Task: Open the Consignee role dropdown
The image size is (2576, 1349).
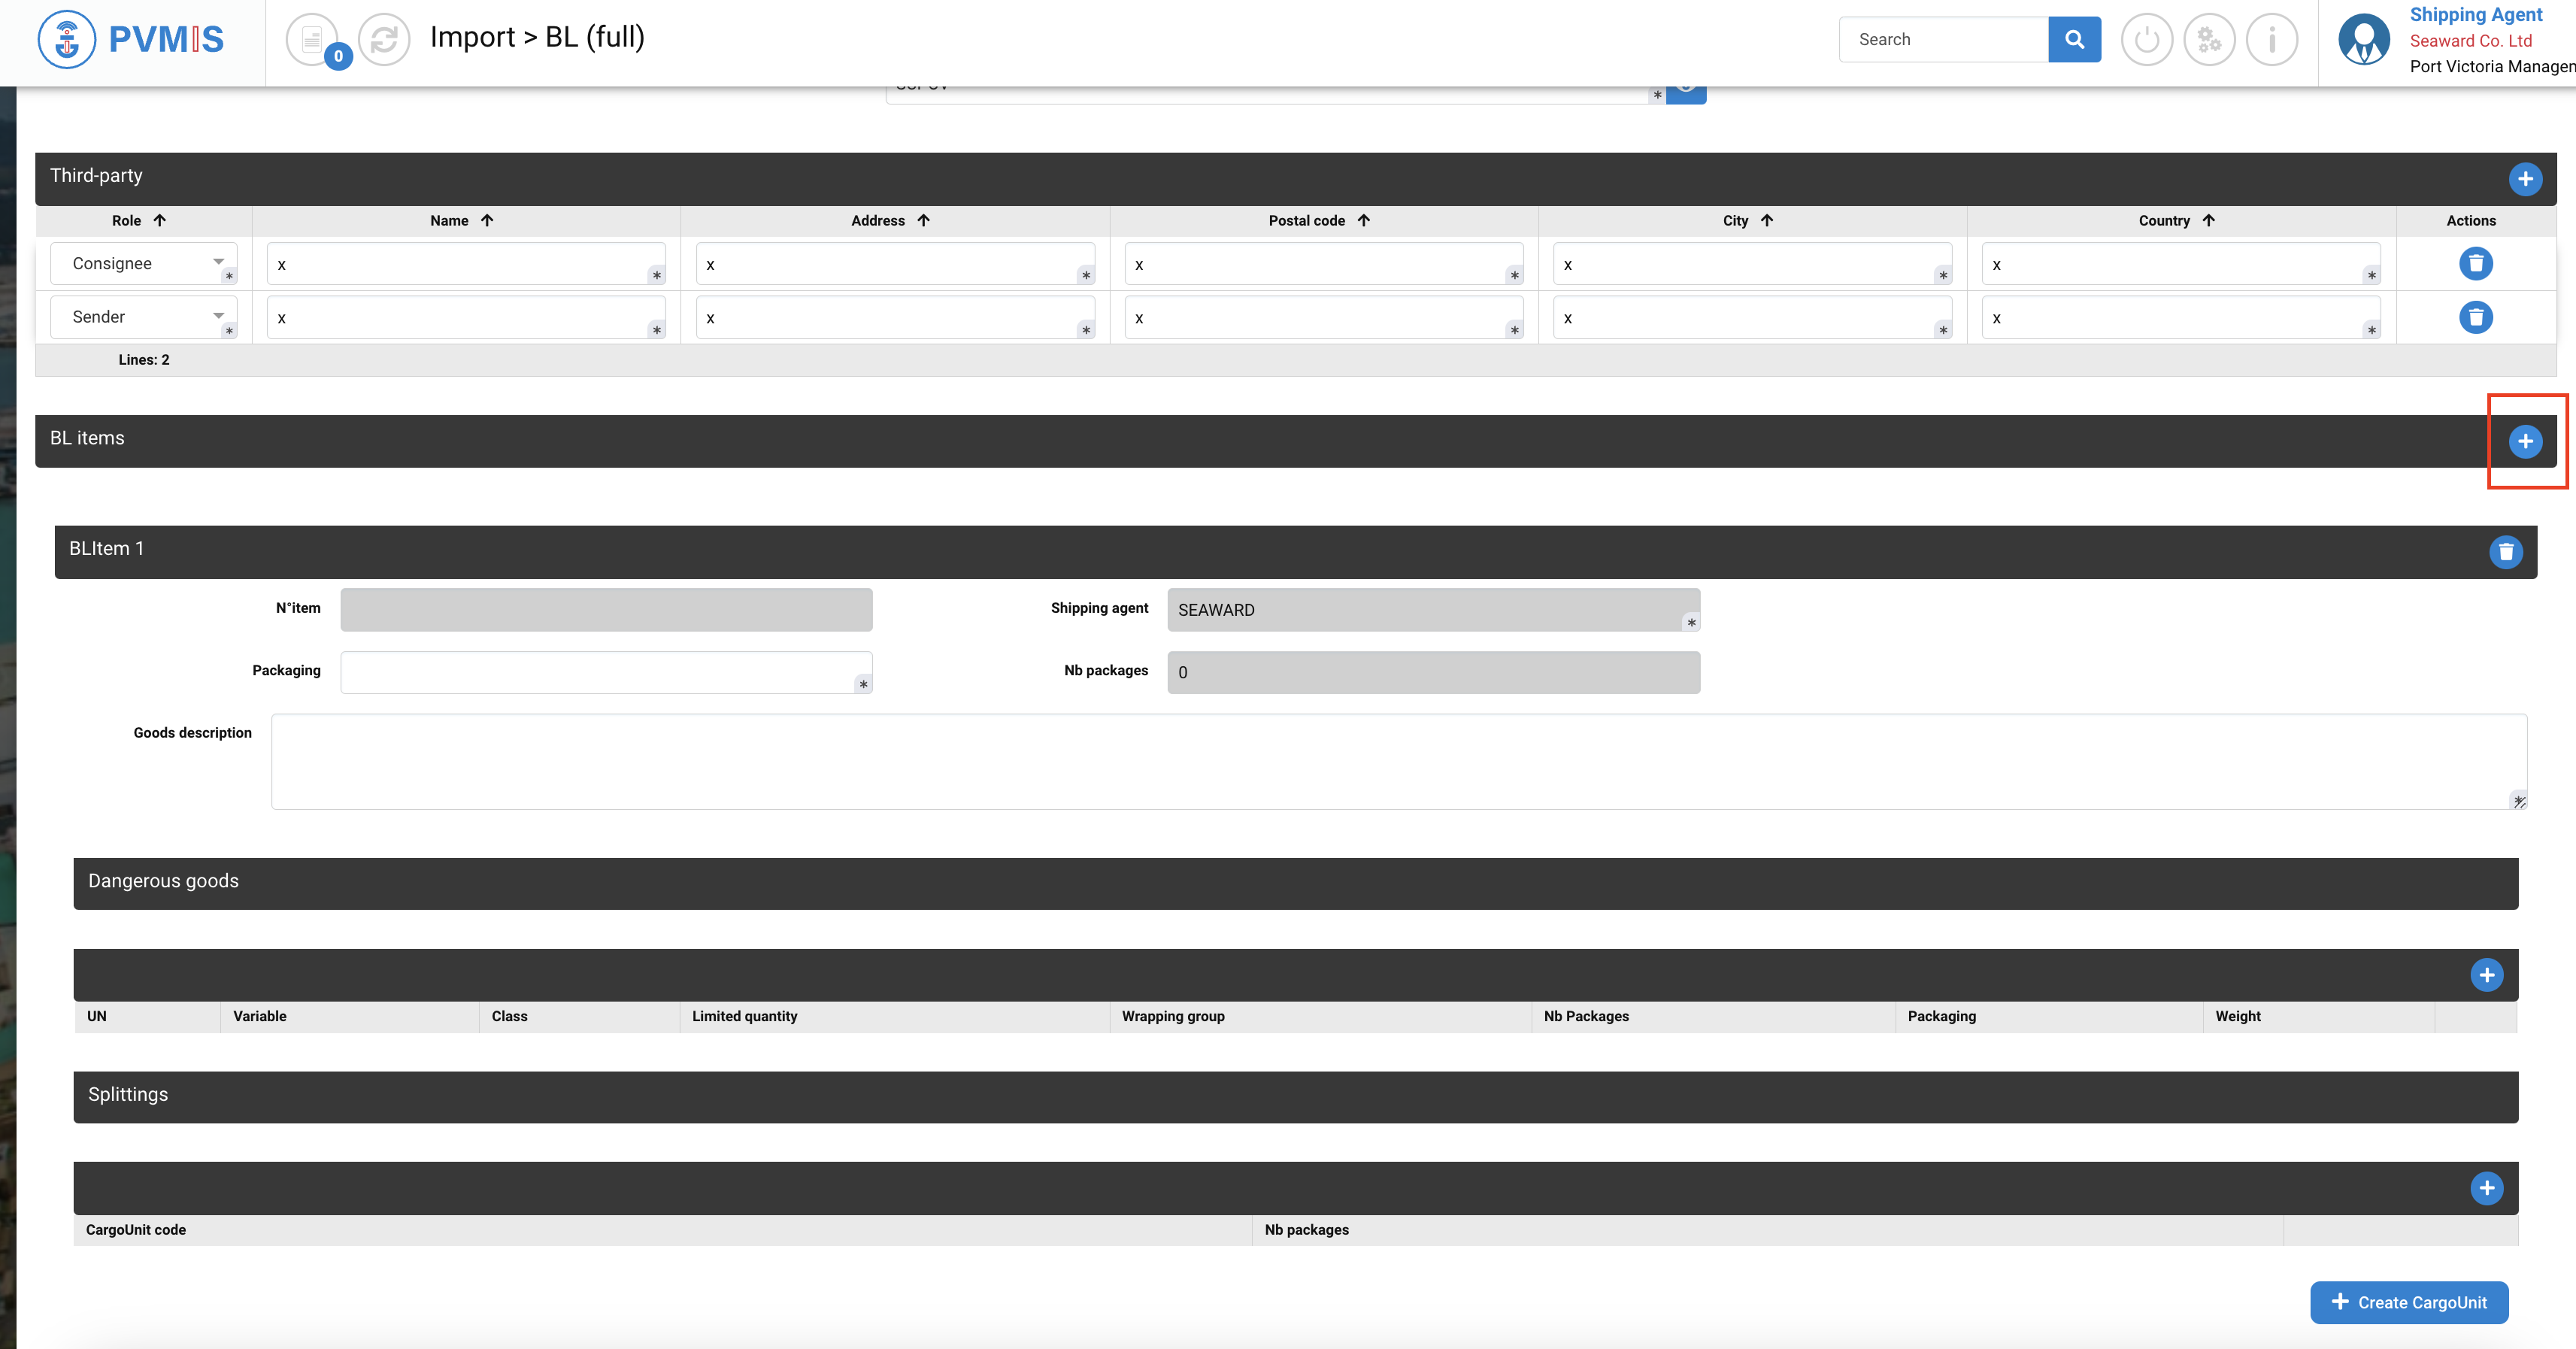Action: coord(143,263)
